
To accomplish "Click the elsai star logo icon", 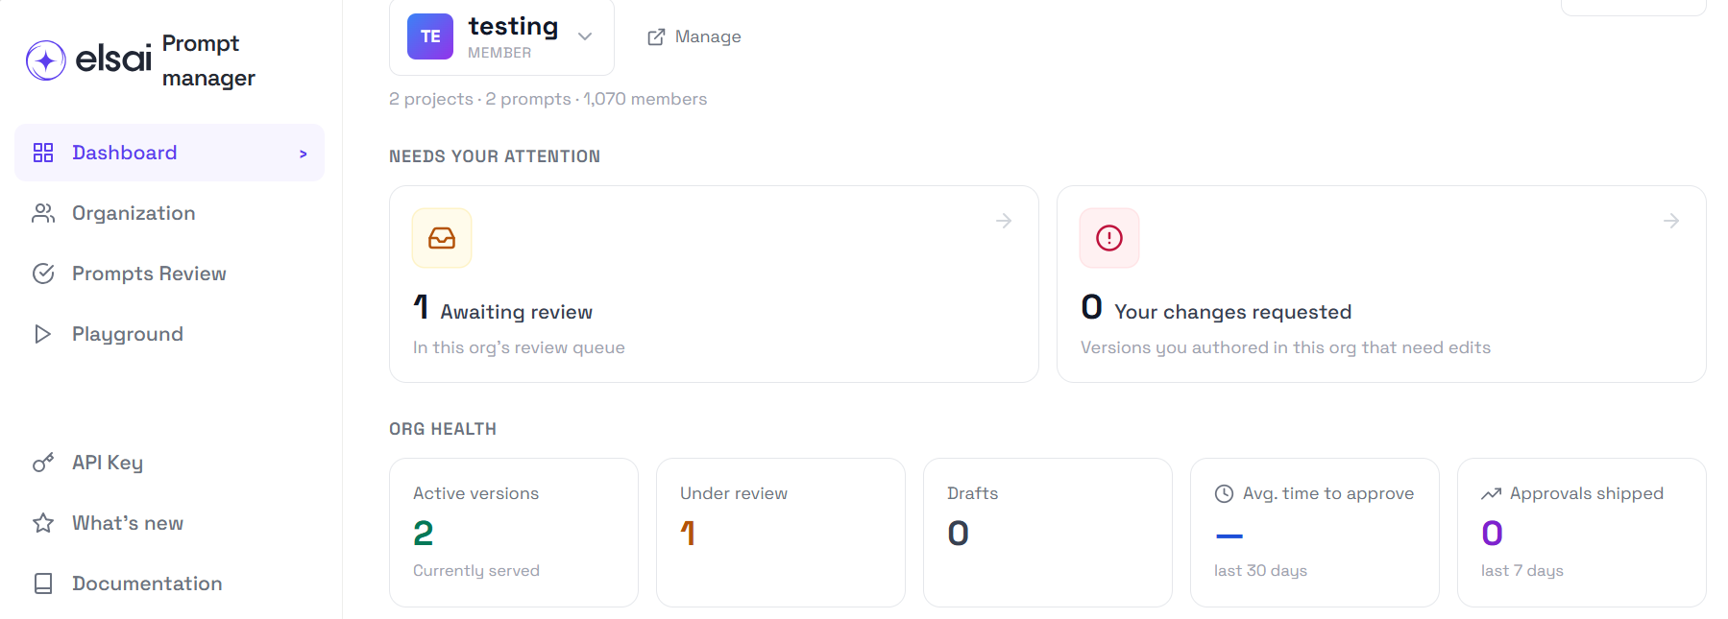I will coord(45,60).
